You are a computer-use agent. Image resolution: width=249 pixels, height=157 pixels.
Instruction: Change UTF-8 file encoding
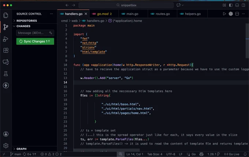[171, 154]
